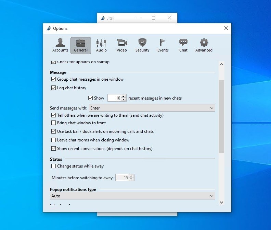This screenshot has height=230, width=271.
Task: Click Jitsi app icon in background window
Action: [103, 18]
